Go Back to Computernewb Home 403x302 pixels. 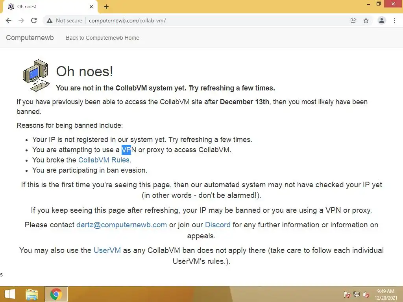(x=102, y=38)
